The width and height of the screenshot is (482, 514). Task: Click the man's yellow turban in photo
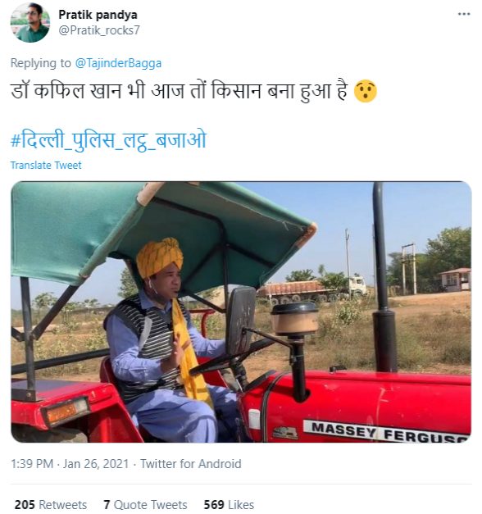[159, 256]
